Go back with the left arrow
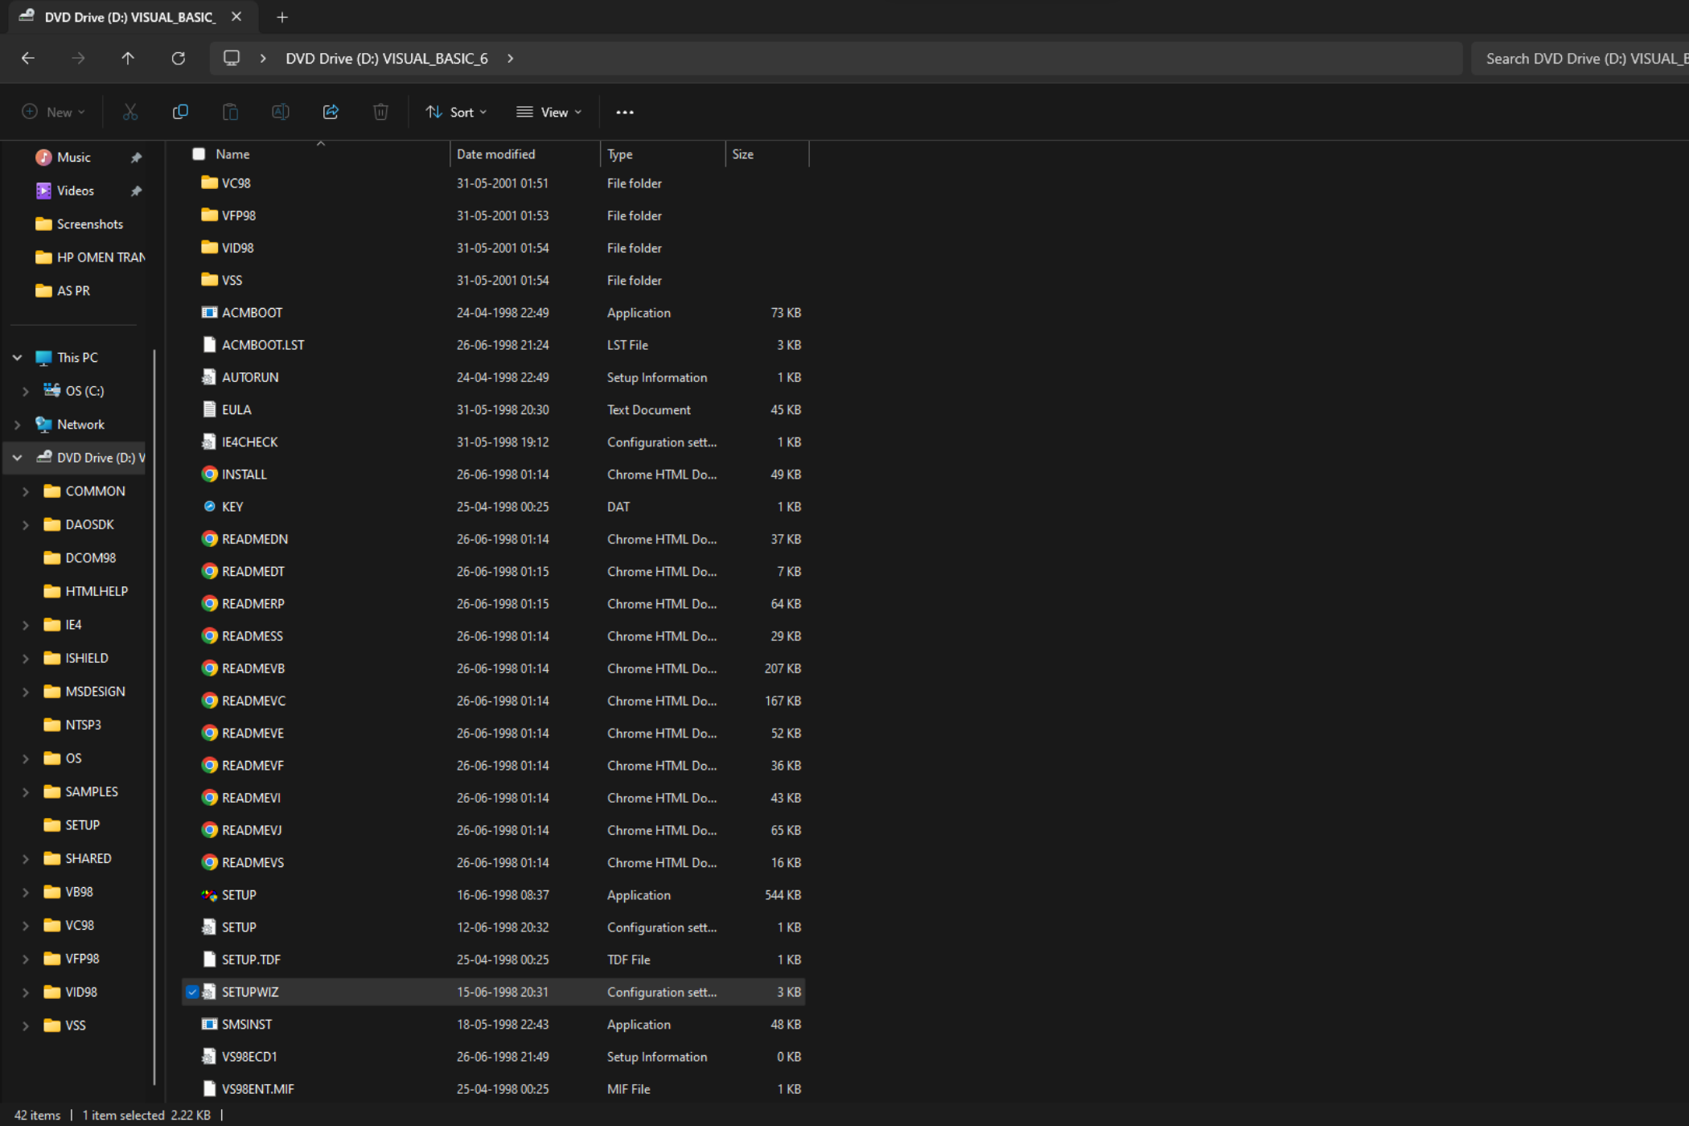 pyautogui.click(x=28, y=58)
